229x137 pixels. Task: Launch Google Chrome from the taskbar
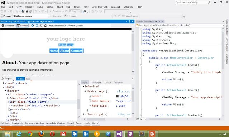(30, 134)
